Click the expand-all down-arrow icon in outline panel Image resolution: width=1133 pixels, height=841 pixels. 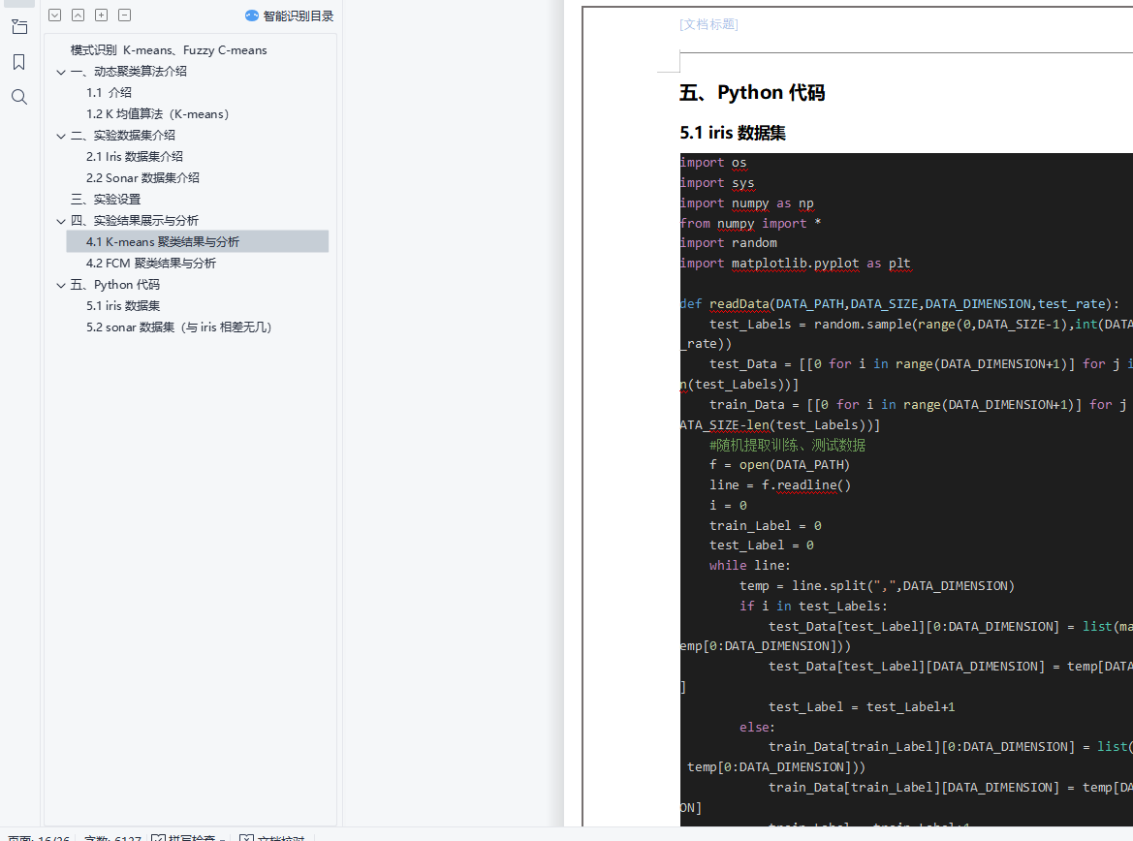tap(55, 16)
